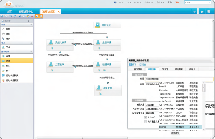Viewport: 215px width, 139px height.
Task: Click the approval icon inside 主管审批 node
Action: click(x=99, y=48)
